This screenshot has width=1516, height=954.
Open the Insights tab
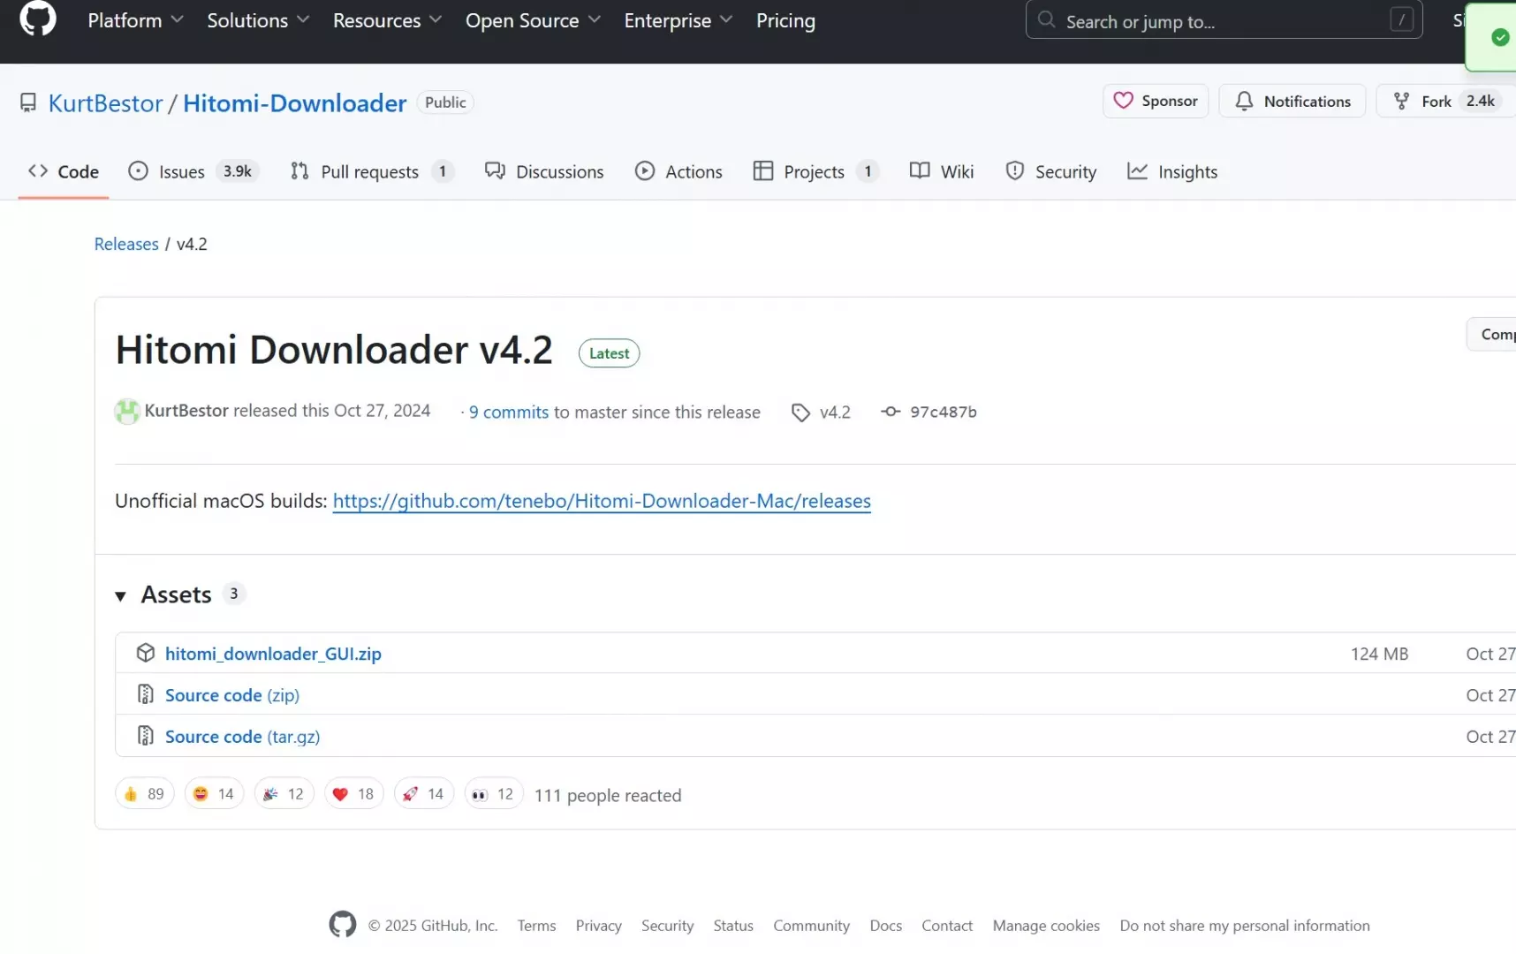[x=1172, y=171]
